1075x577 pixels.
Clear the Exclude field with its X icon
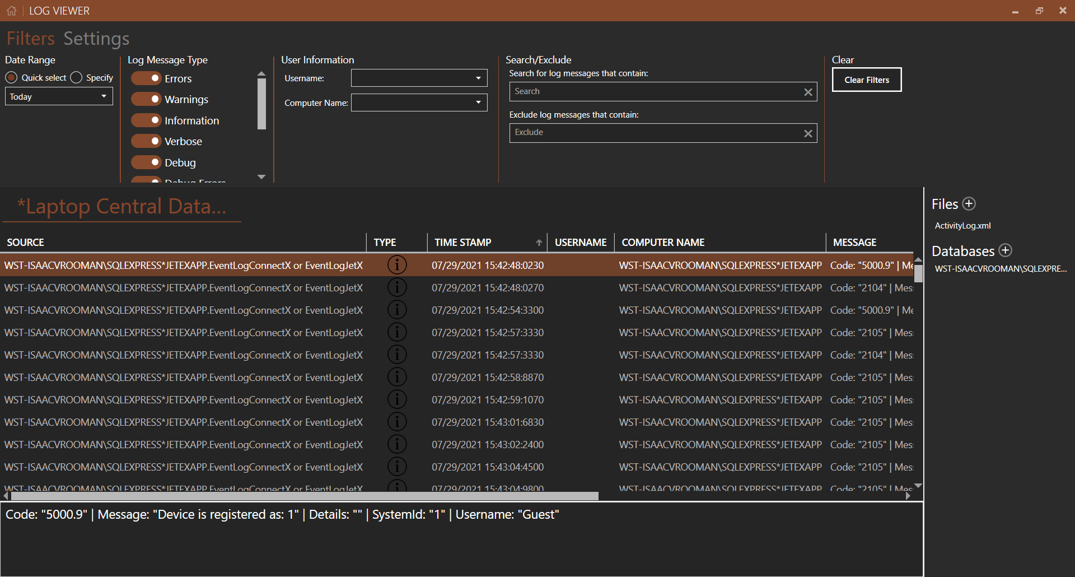pos(808,133)
